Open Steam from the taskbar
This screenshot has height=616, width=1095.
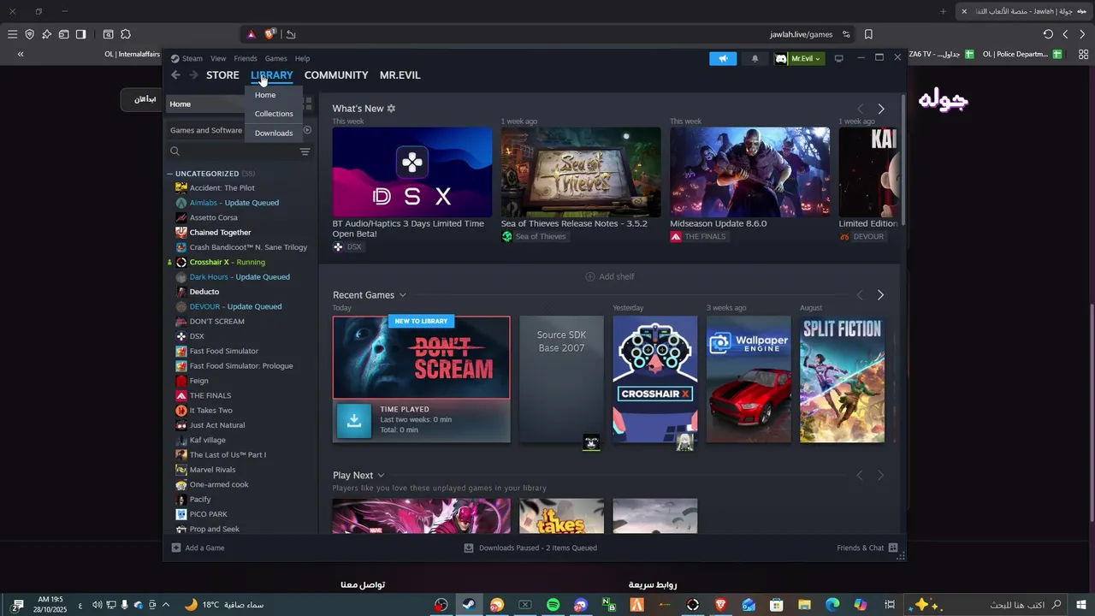(469, 605)
